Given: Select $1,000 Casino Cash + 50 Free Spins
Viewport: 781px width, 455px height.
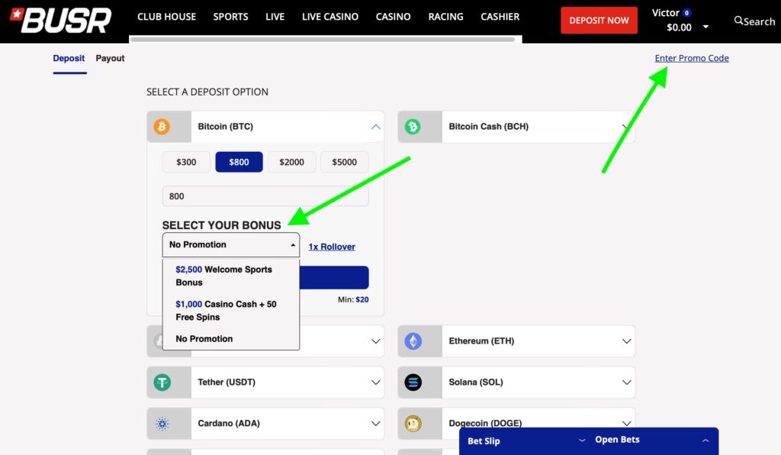Looking at the screenshot, I should pos(231,311).
